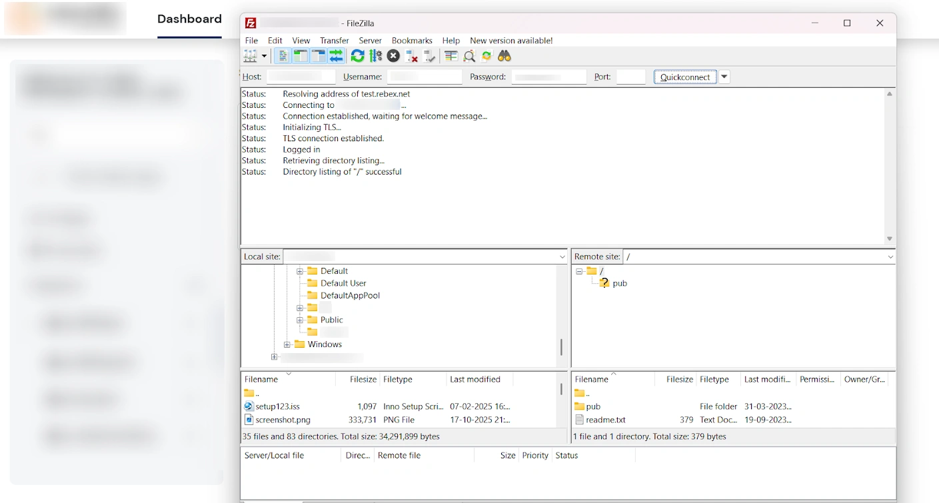Toggle the transfer queue panel
939x503 pixels.
(x=336, y=56)
